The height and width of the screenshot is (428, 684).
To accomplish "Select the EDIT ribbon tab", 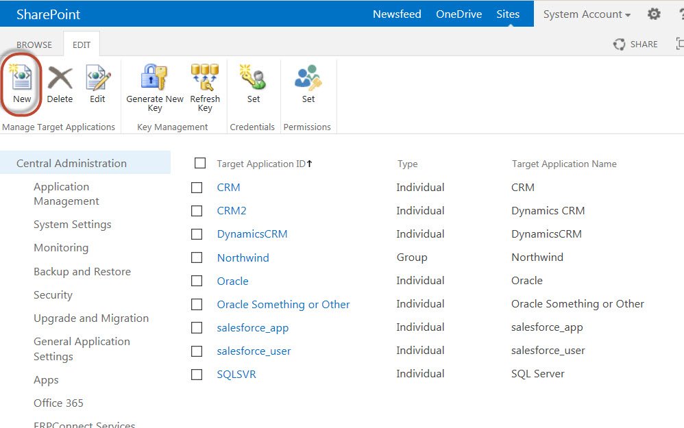I will point(81,44).
